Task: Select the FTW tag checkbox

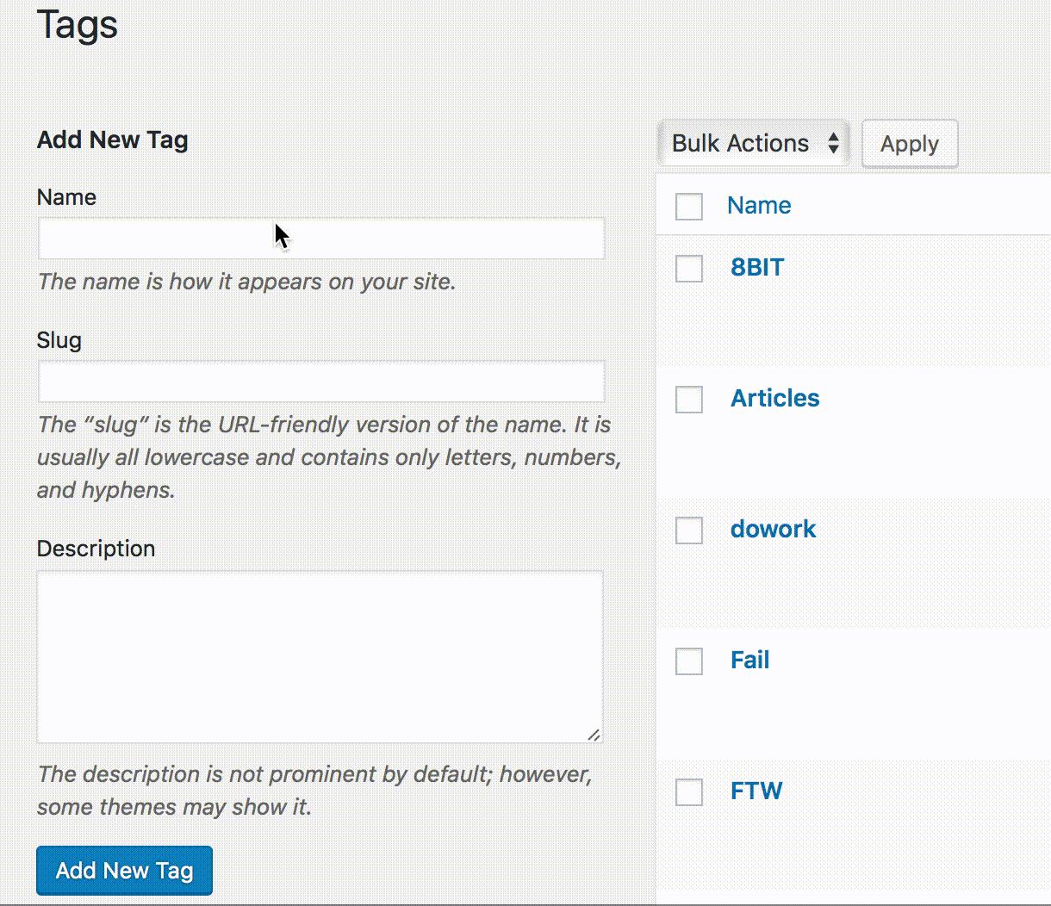Action: point(689,792)
